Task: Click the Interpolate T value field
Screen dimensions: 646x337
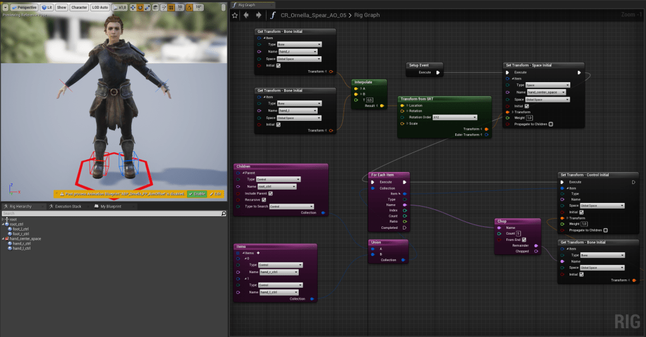Action: [369, 100]
